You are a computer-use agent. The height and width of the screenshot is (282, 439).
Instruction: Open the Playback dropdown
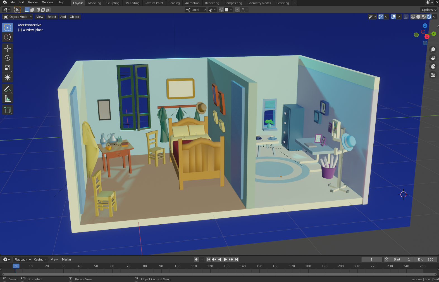22,259
